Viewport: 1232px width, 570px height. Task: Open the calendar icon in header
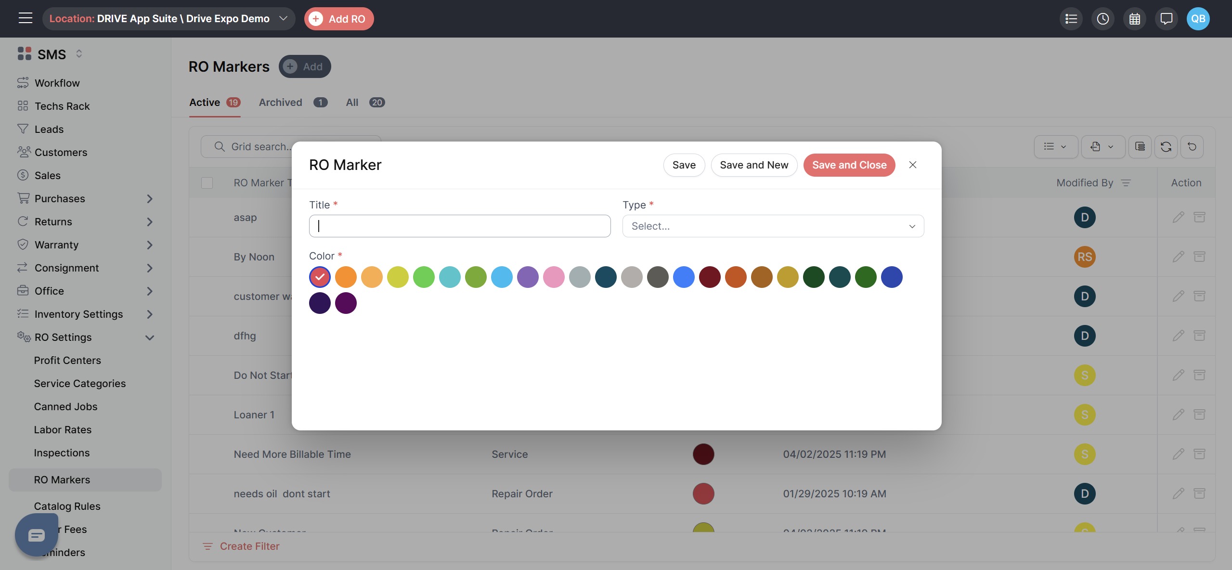pyautogui.click(x=1134, y=19)
